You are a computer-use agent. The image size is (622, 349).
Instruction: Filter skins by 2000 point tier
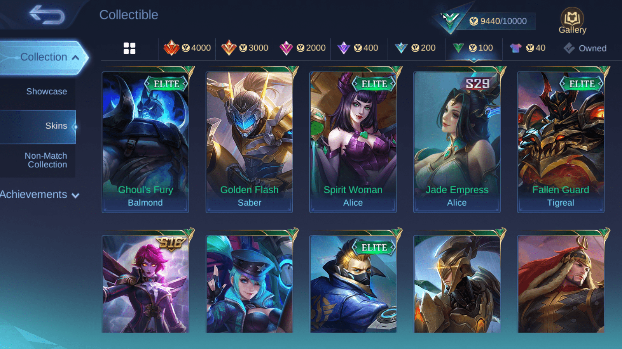(302, 48)
